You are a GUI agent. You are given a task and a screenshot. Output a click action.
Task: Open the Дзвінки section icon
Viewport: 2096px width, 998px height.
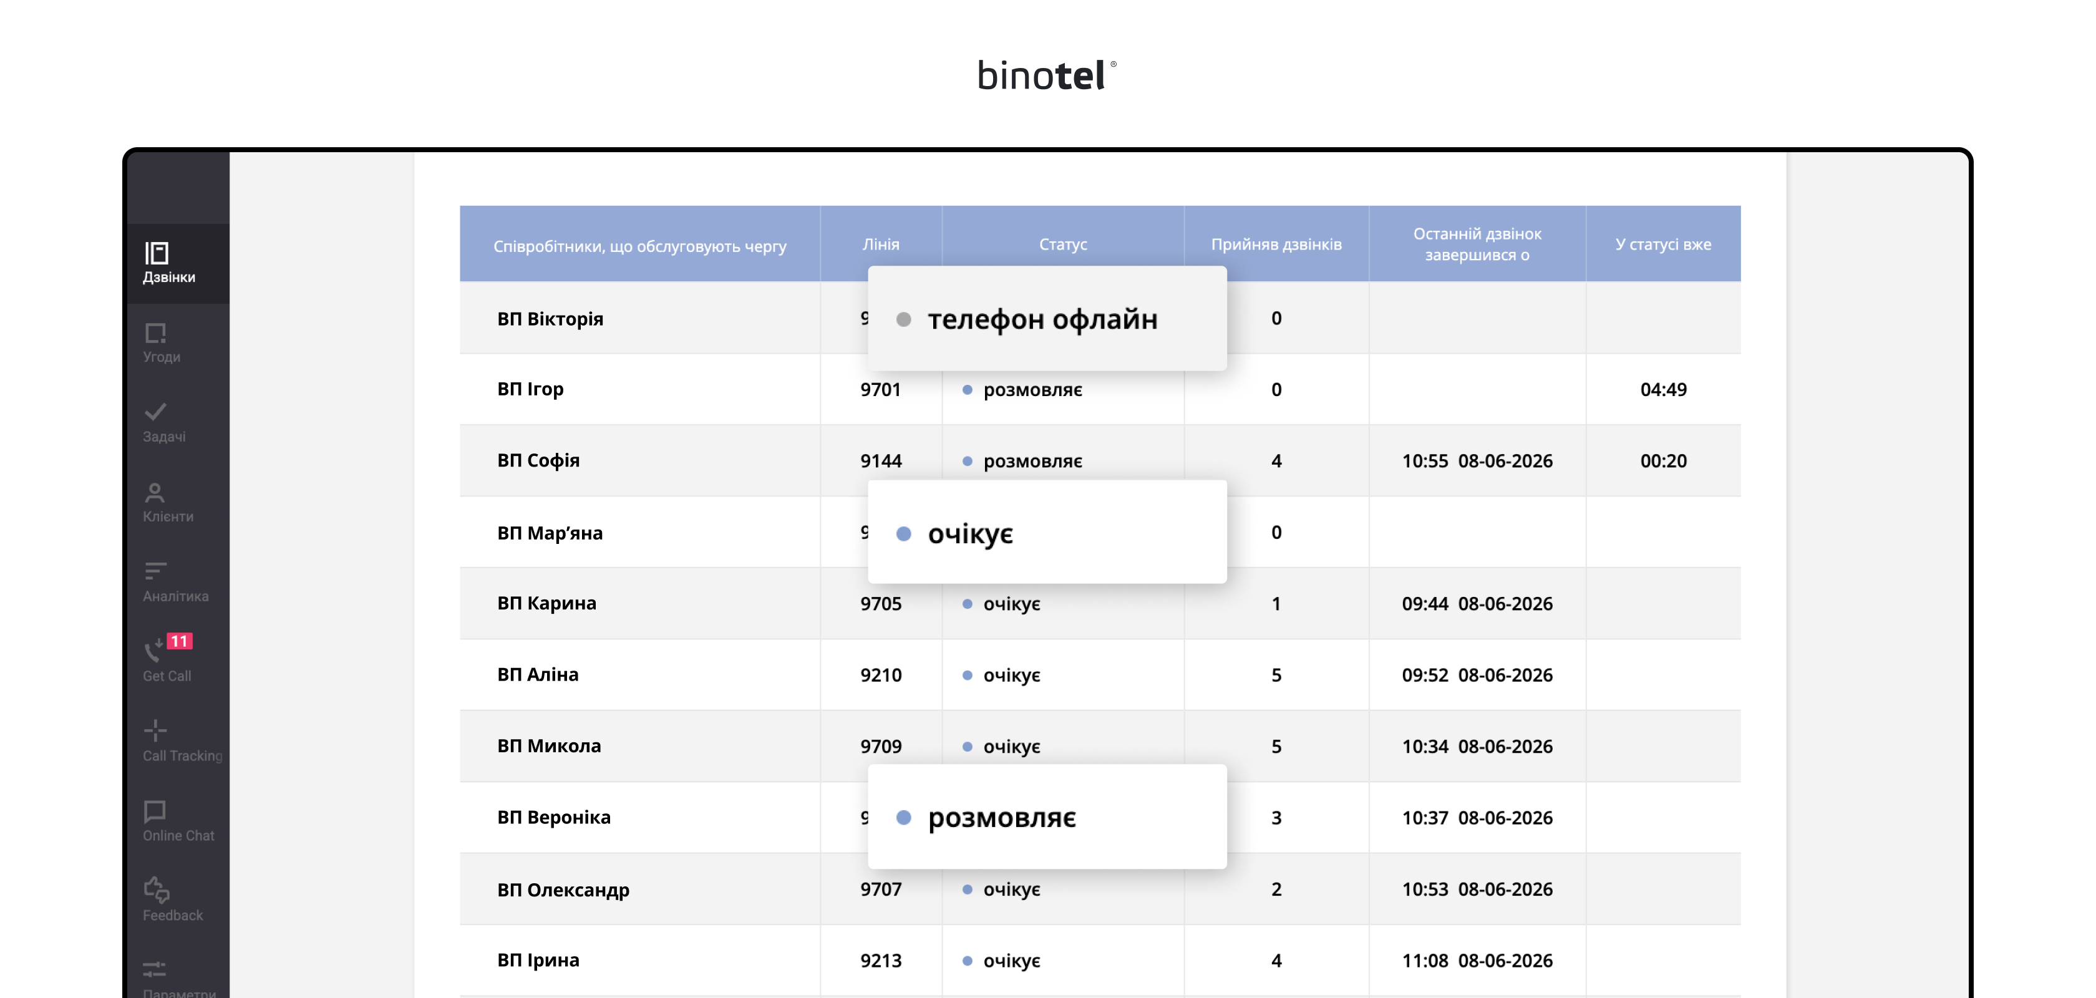[x=156, y=253]
